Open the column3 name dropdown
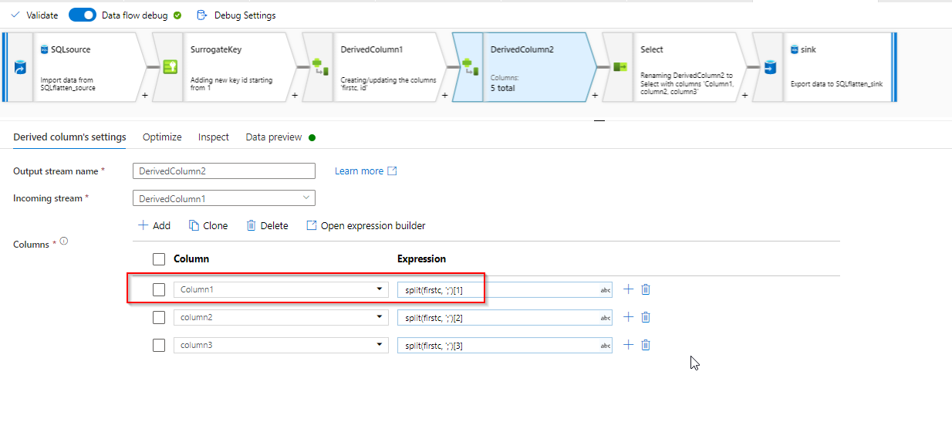Viewport: 952px width, 429px height. (x=281, y=345)
